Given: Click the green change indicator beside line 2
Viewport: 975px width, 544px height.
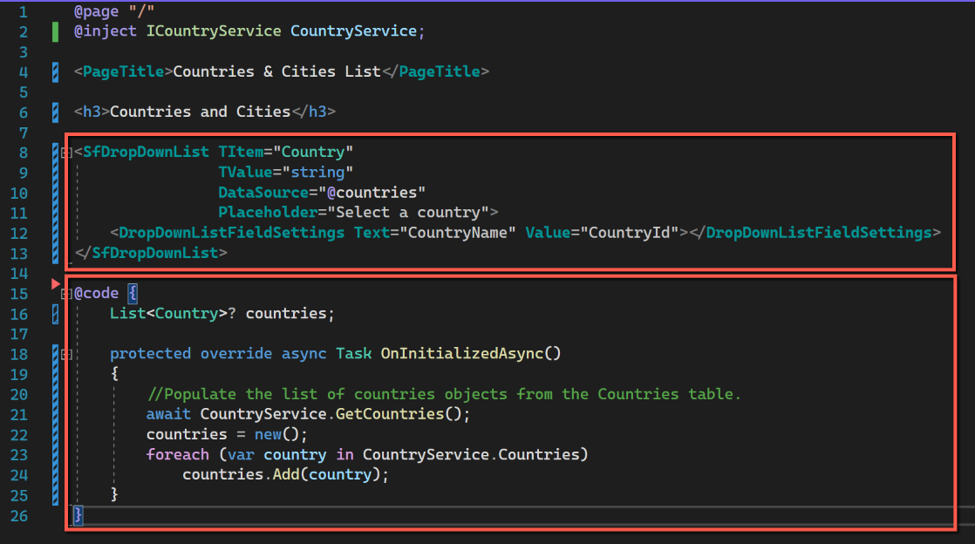Looking at the screenshot, I should point(56,31).
